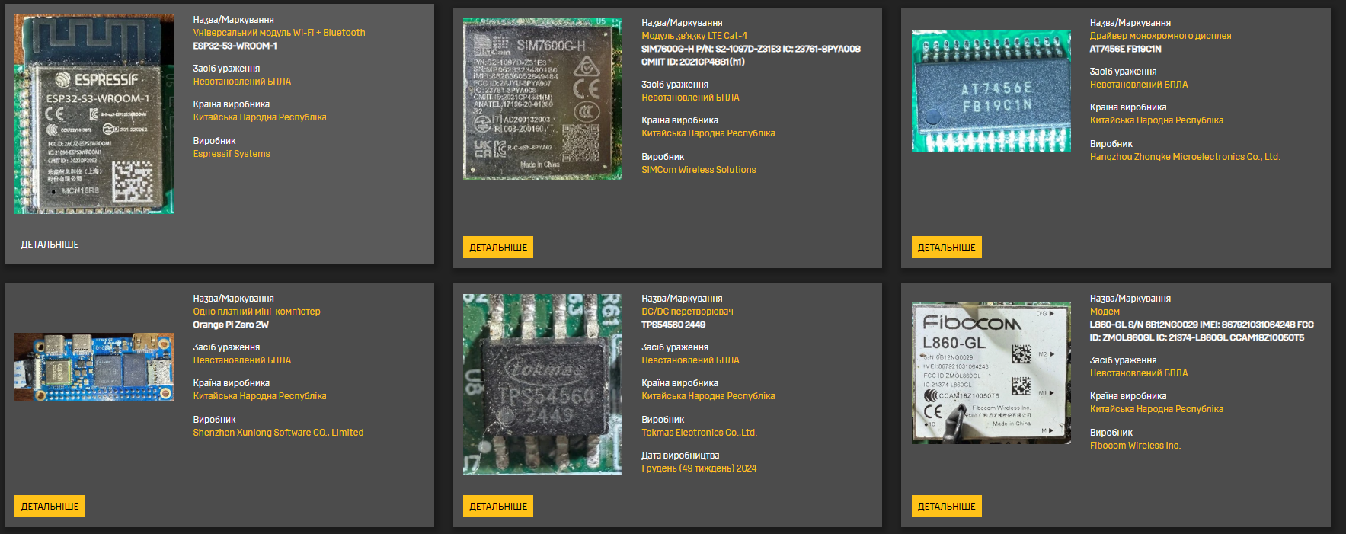Open the SIM7600G-H chip image
1346x534 pixels.
point(542,99)
